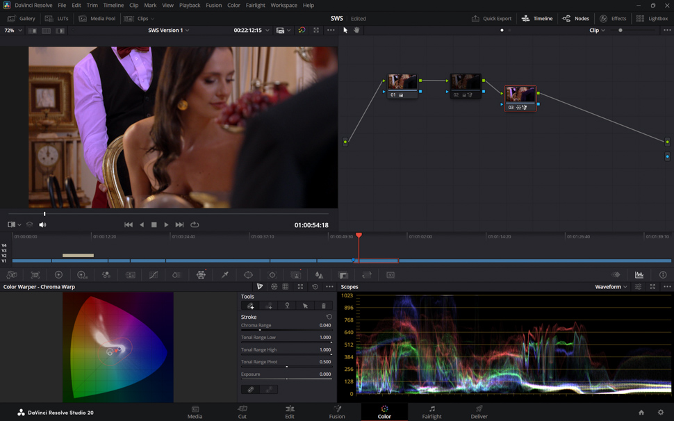
Task: Select the Qualifier eyedropper palette icon
Action: click(224, 275)
